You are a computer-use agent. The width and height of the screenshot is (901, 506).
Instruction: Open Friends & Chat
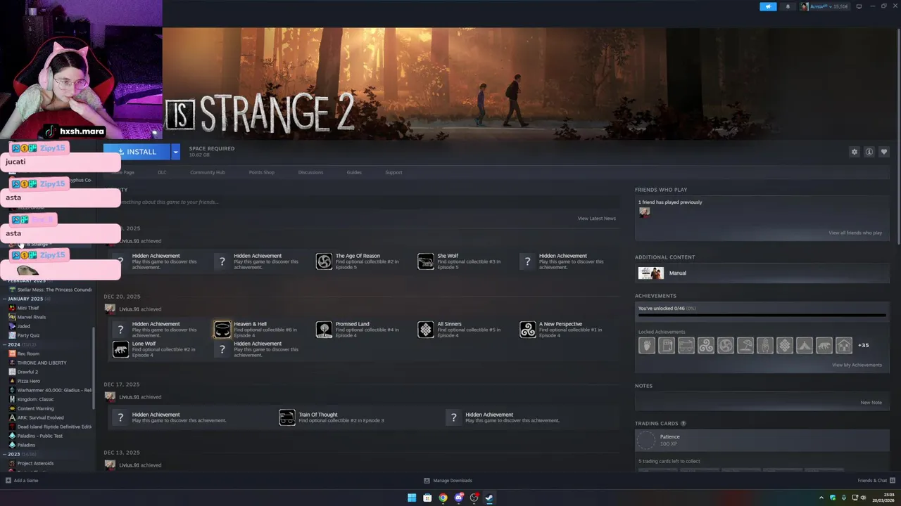876,481
